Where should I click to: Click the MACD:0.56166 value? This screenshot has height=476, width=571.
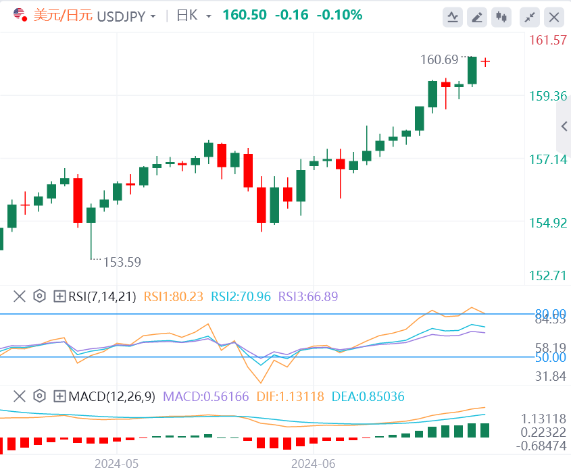pos(205,396)
